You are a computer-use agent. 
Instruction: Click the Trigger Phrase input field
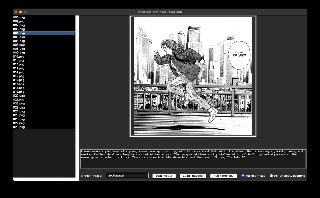point(127,175)
